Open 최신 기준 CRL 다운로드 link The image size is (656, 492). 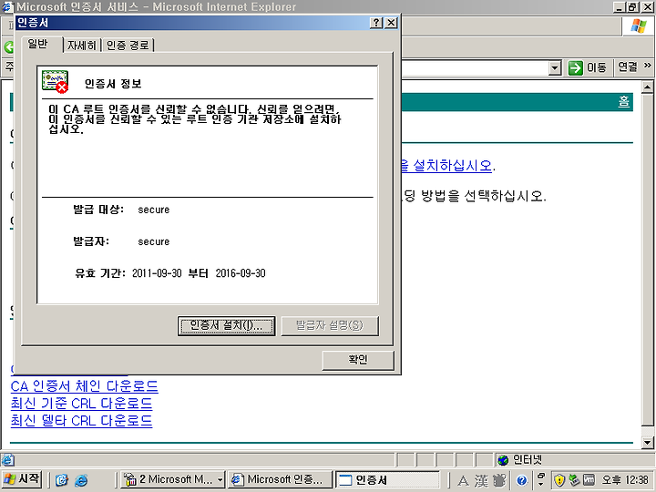[82, 403]
